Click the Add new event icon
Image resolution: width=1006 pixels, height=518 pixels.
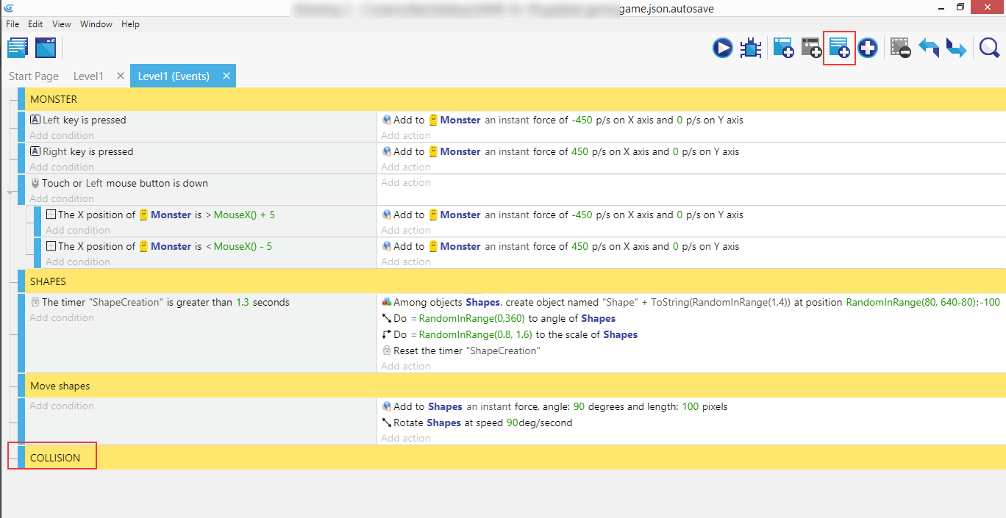[x=782, y=48]
